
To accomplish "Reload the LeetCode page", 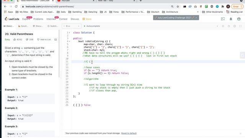I will click(16, 7).
